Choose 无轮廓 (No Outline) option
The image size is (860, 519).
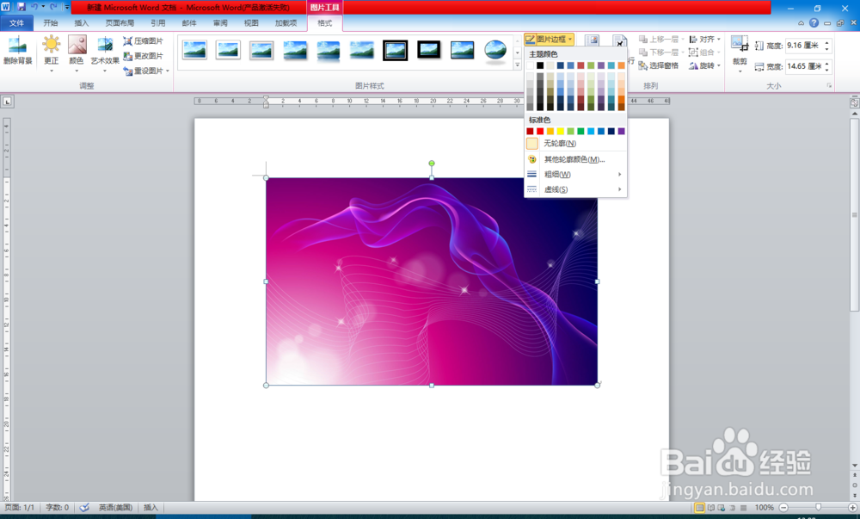coord(575,143)
